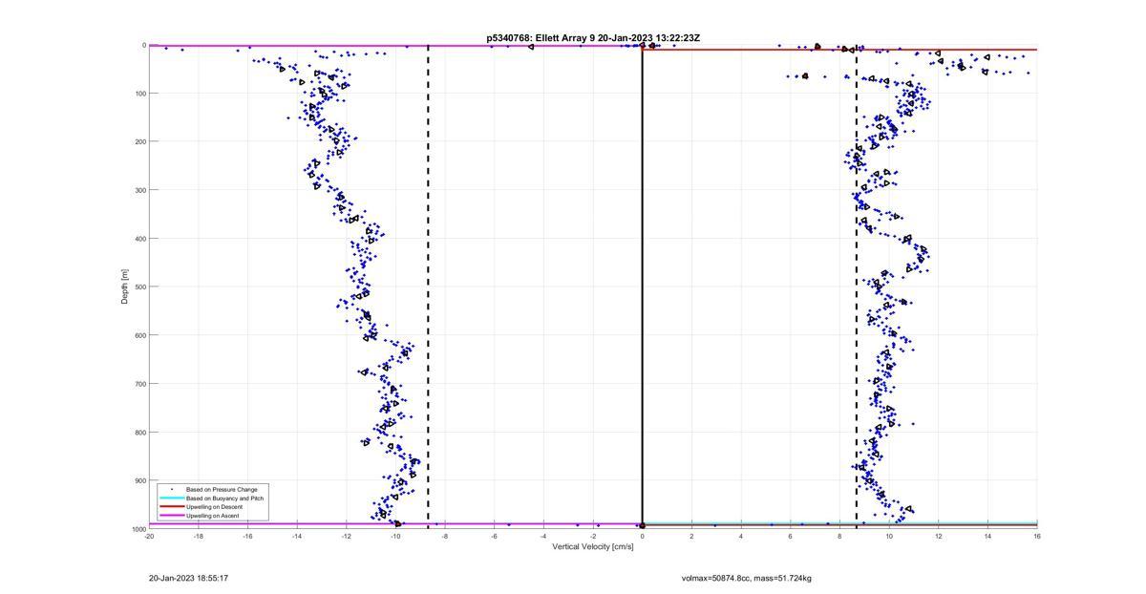Click the depth tick label '600'
Viewport: 1146px width, 594px height.
[x=139, y=335]
